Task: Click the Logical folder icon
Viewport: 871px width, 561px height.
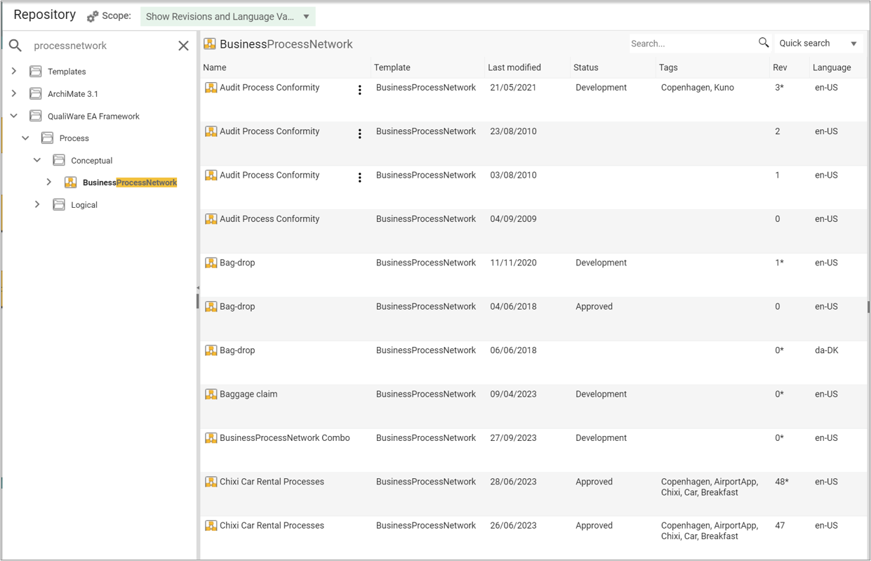Action: click(x=59, y=204)
